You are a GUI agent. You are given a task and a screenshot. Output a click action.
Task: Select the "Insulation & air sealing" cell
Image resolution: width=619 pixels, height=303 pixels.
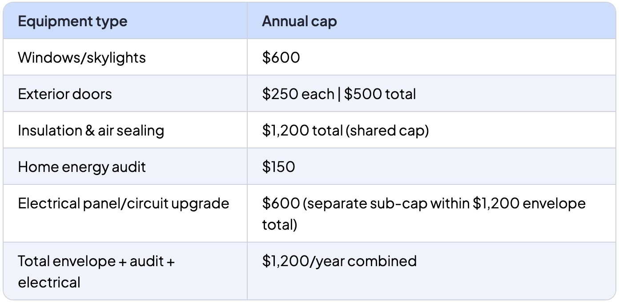91,131
